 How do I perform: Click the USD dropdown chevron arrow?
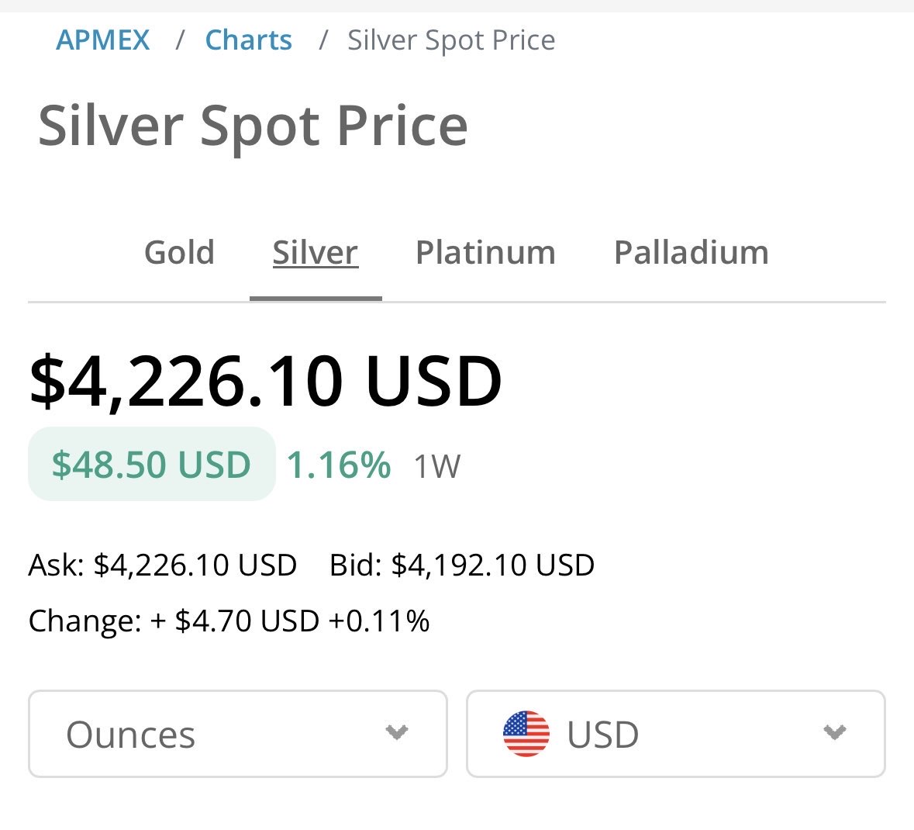pos(834,732)
